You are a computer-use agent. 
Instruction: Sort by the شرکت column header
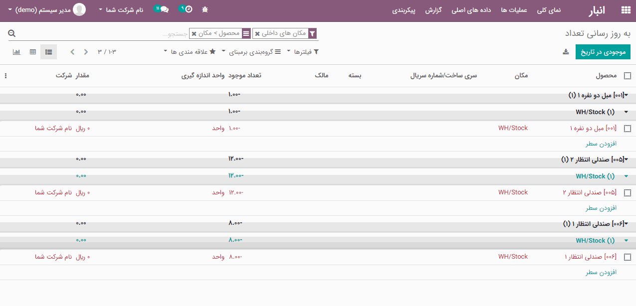click(64, 76)
